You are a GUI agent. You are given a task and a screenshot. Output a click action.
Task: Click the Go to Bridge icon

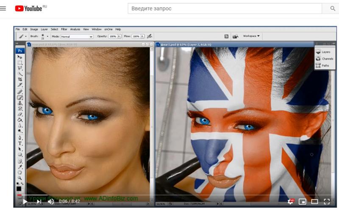click(236, 36)
